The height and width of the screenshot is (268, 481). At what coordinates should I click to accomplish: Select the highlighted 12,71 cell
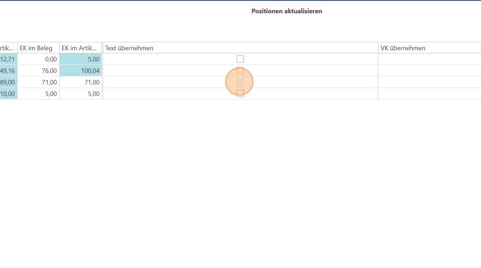[x=8, y=59]
